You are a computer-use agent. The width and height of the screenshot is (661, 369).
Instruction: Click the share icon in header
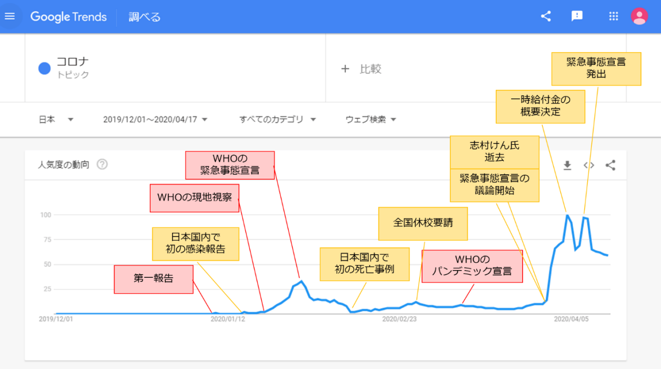[546, 16]
